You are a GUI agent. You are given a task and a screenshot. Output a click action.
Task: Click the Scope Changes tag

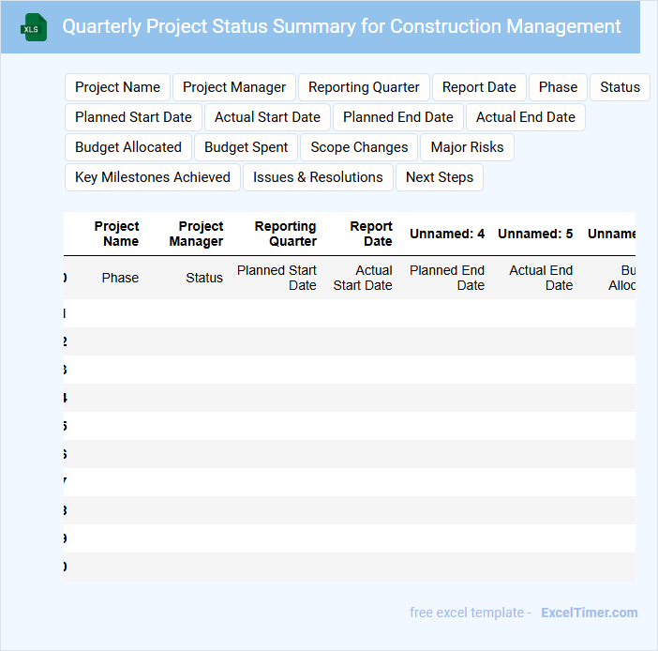point(360,147)
